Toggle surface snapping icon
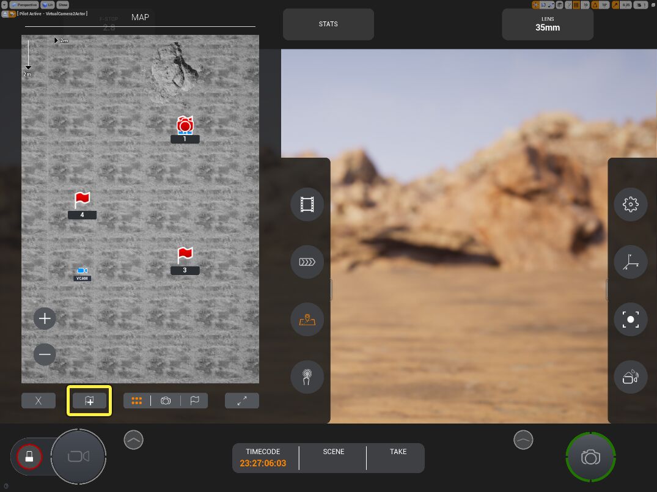The image size is (657, 492). point(569,5)
